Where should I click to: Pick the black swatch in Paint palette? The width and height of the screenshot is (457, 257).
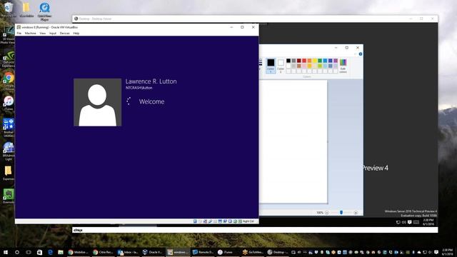click(288, 61)
